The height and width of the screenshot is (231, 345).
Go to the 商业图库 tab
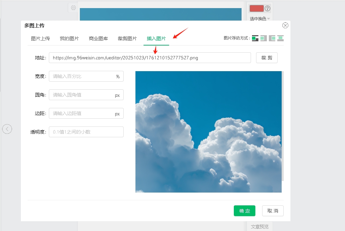[98, 38]
